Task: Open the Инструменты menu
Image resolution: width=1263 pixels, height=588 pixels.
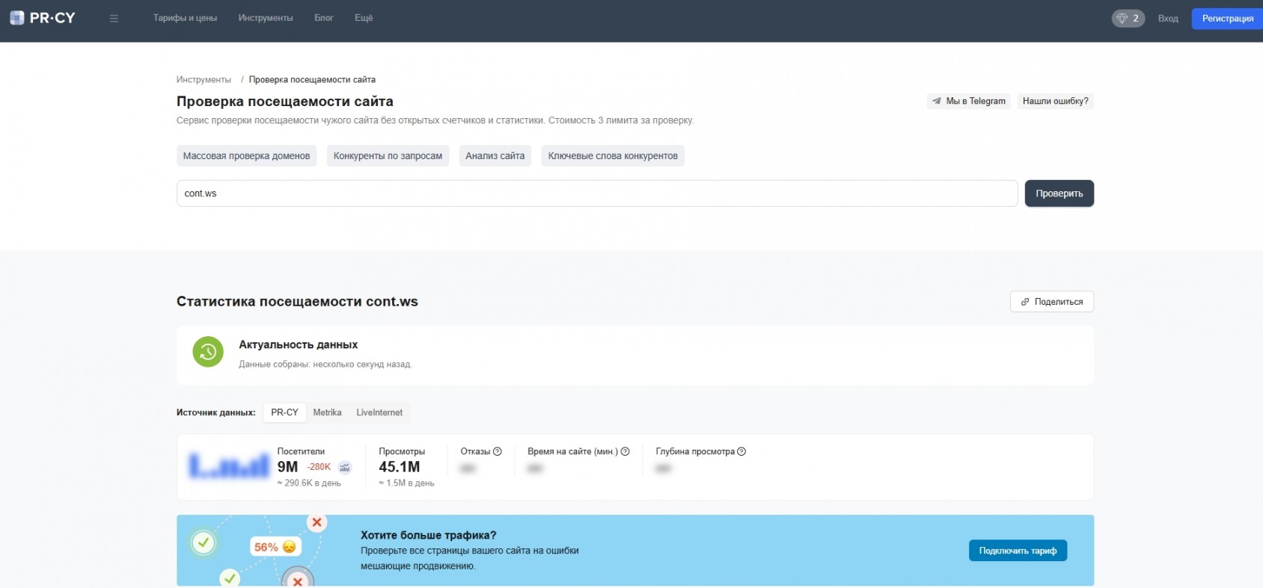Action: click(266, 18)
